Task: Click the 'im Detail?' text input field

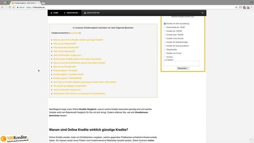Action: [182, 64]
